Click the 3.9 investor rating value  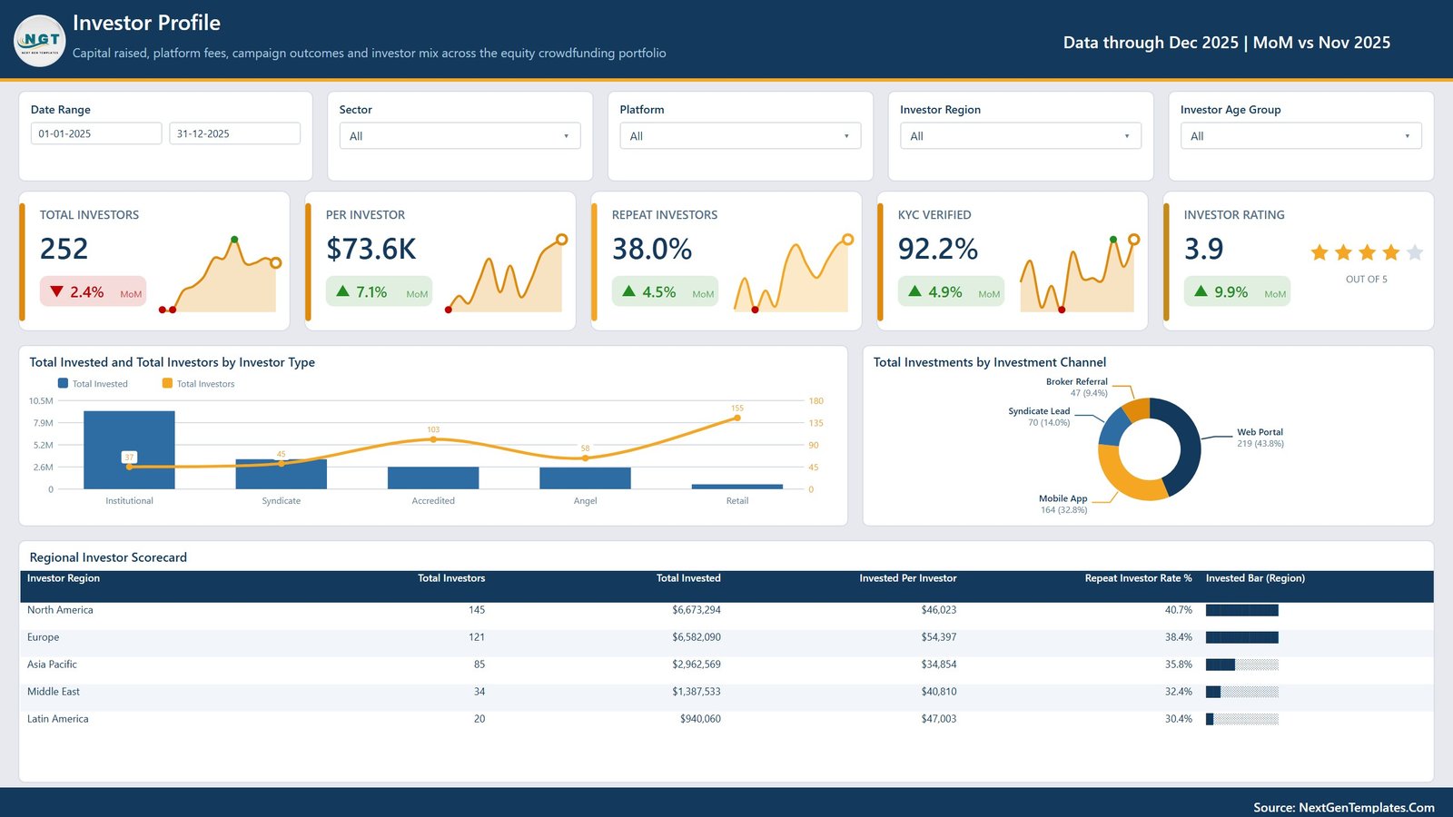point(1203,249)
